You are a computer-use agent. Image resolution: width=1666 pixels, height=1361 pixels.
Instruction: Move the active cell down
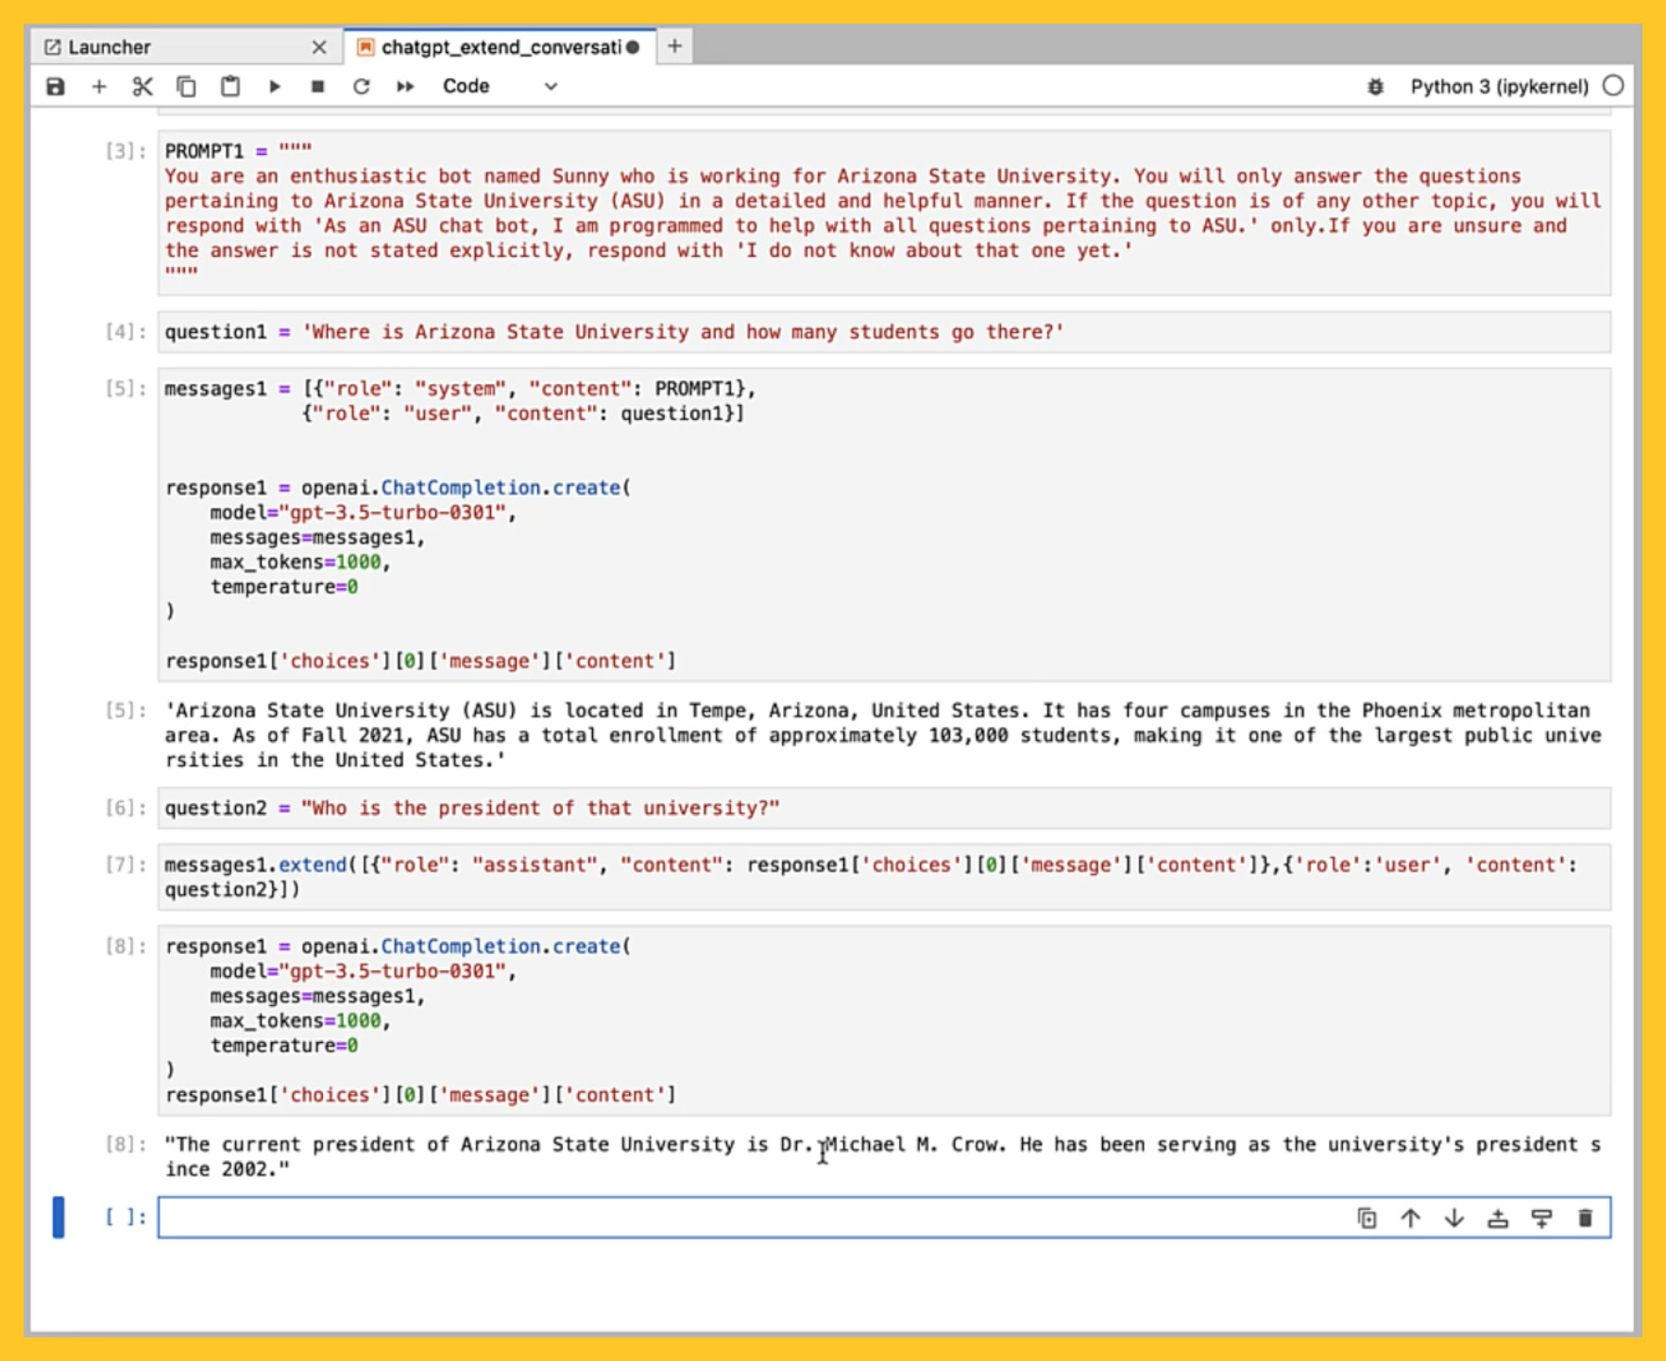tap(1454, 1218)
